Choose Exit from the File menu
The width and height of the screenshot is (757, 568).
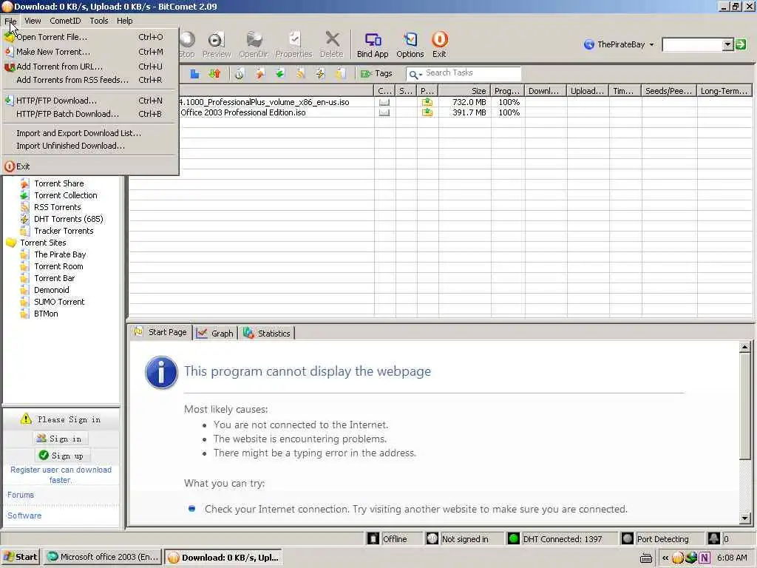91,166
